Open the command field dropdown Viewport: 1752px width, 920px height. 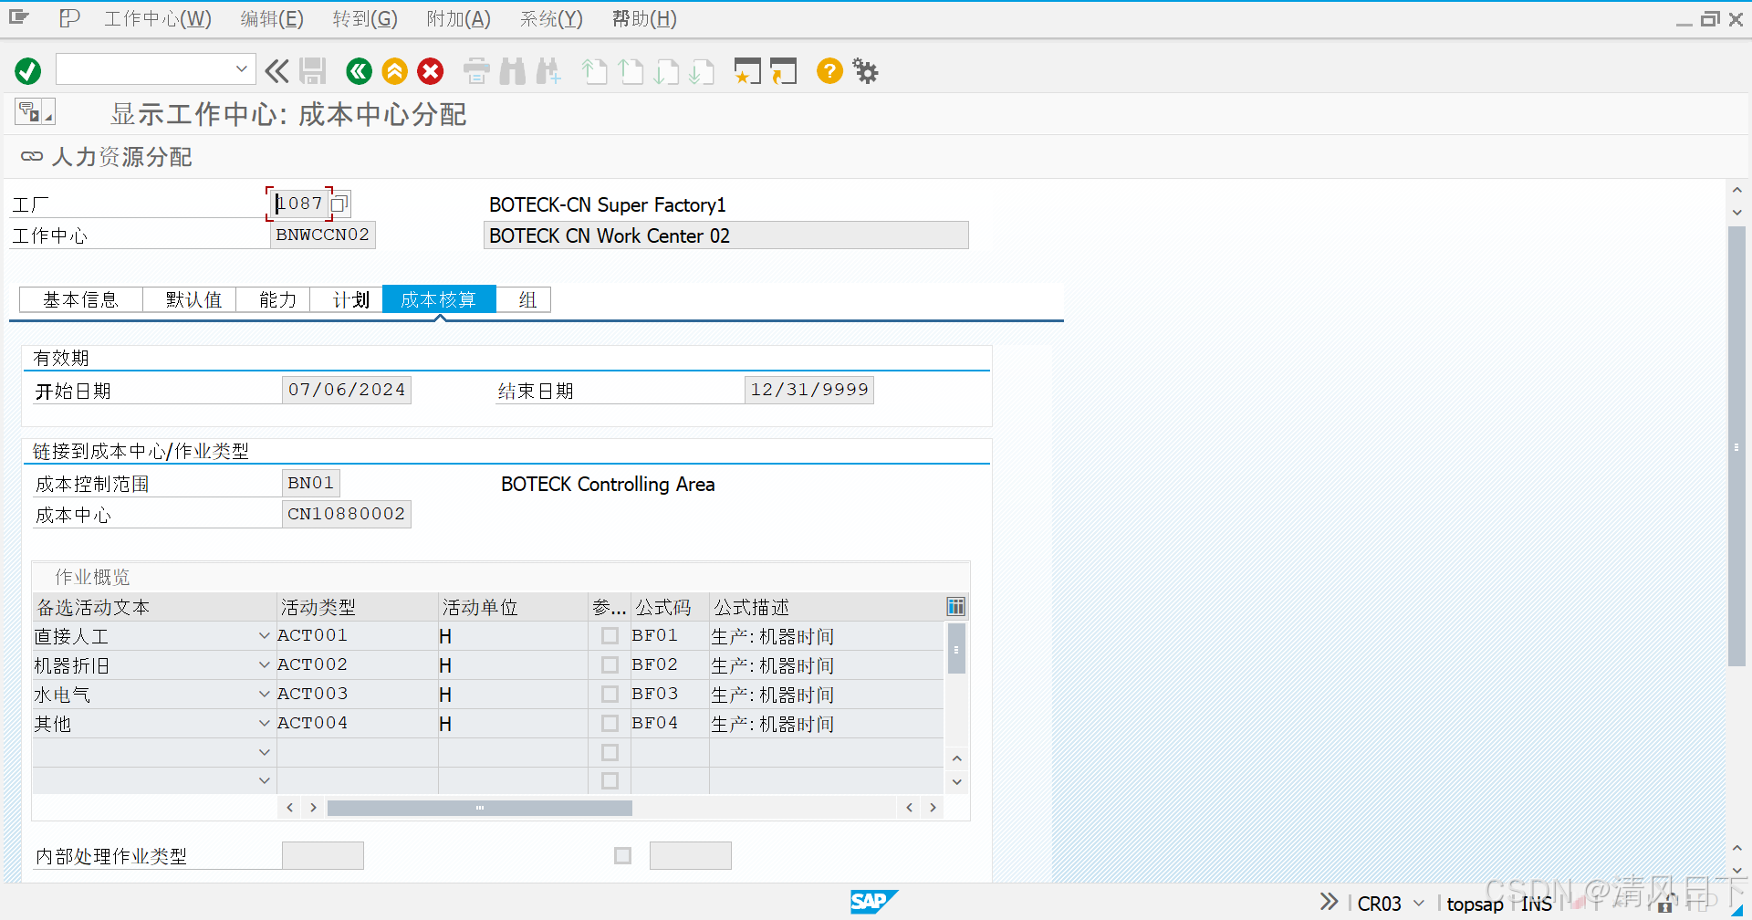point(241,69)
